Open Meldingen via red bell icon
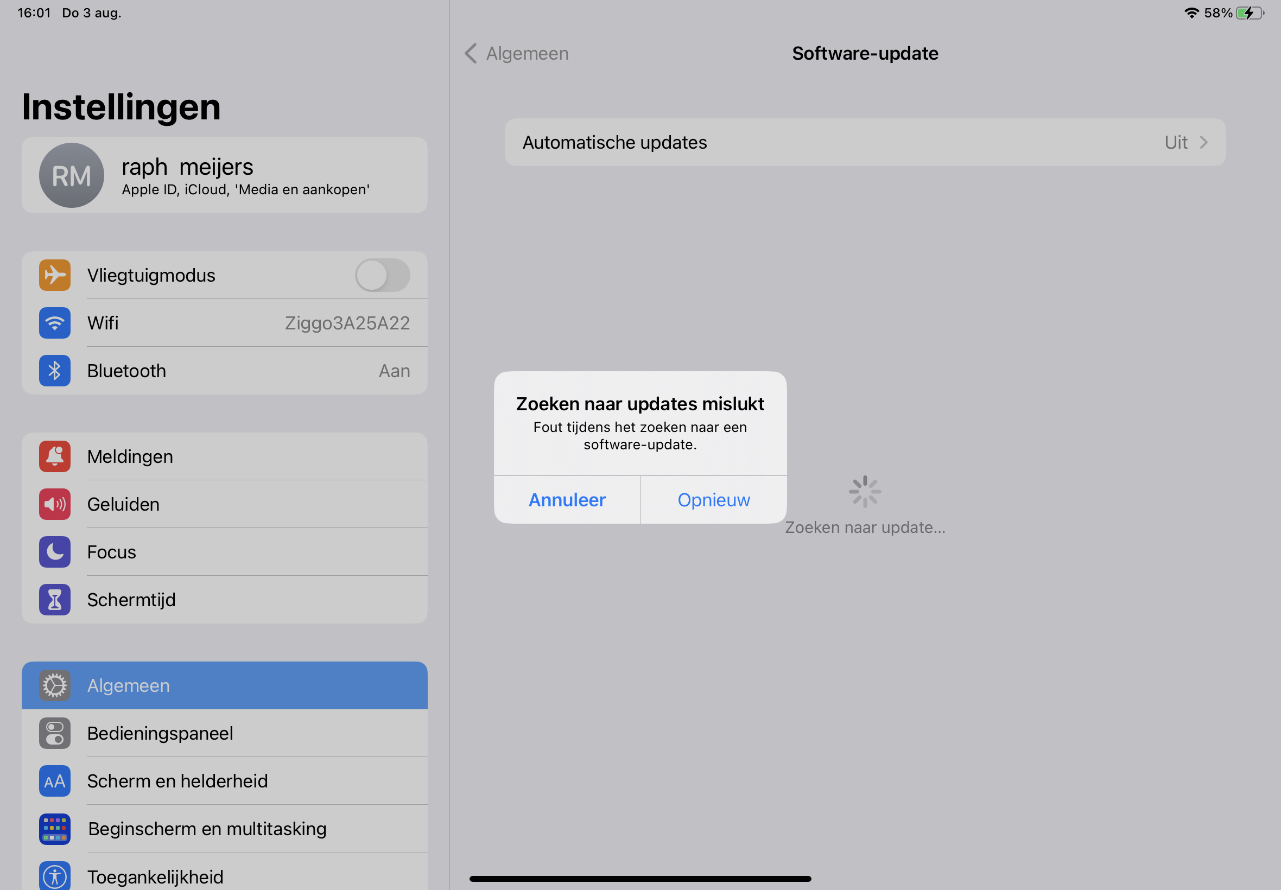 55,456
